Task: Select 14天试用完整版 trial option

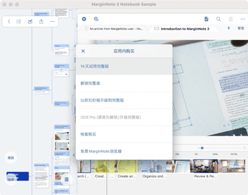Action: point(124,66)
